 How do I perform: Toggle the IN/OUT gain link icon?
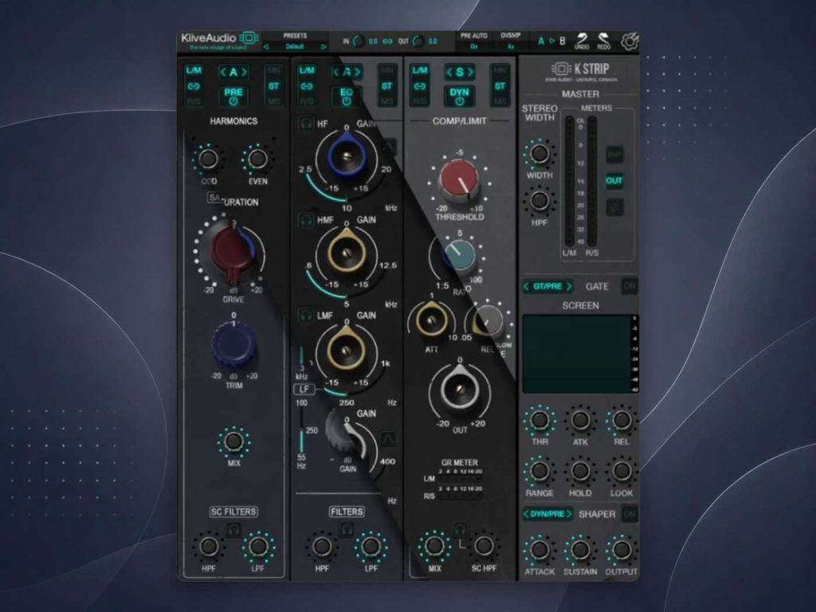[x=388, y=41]
